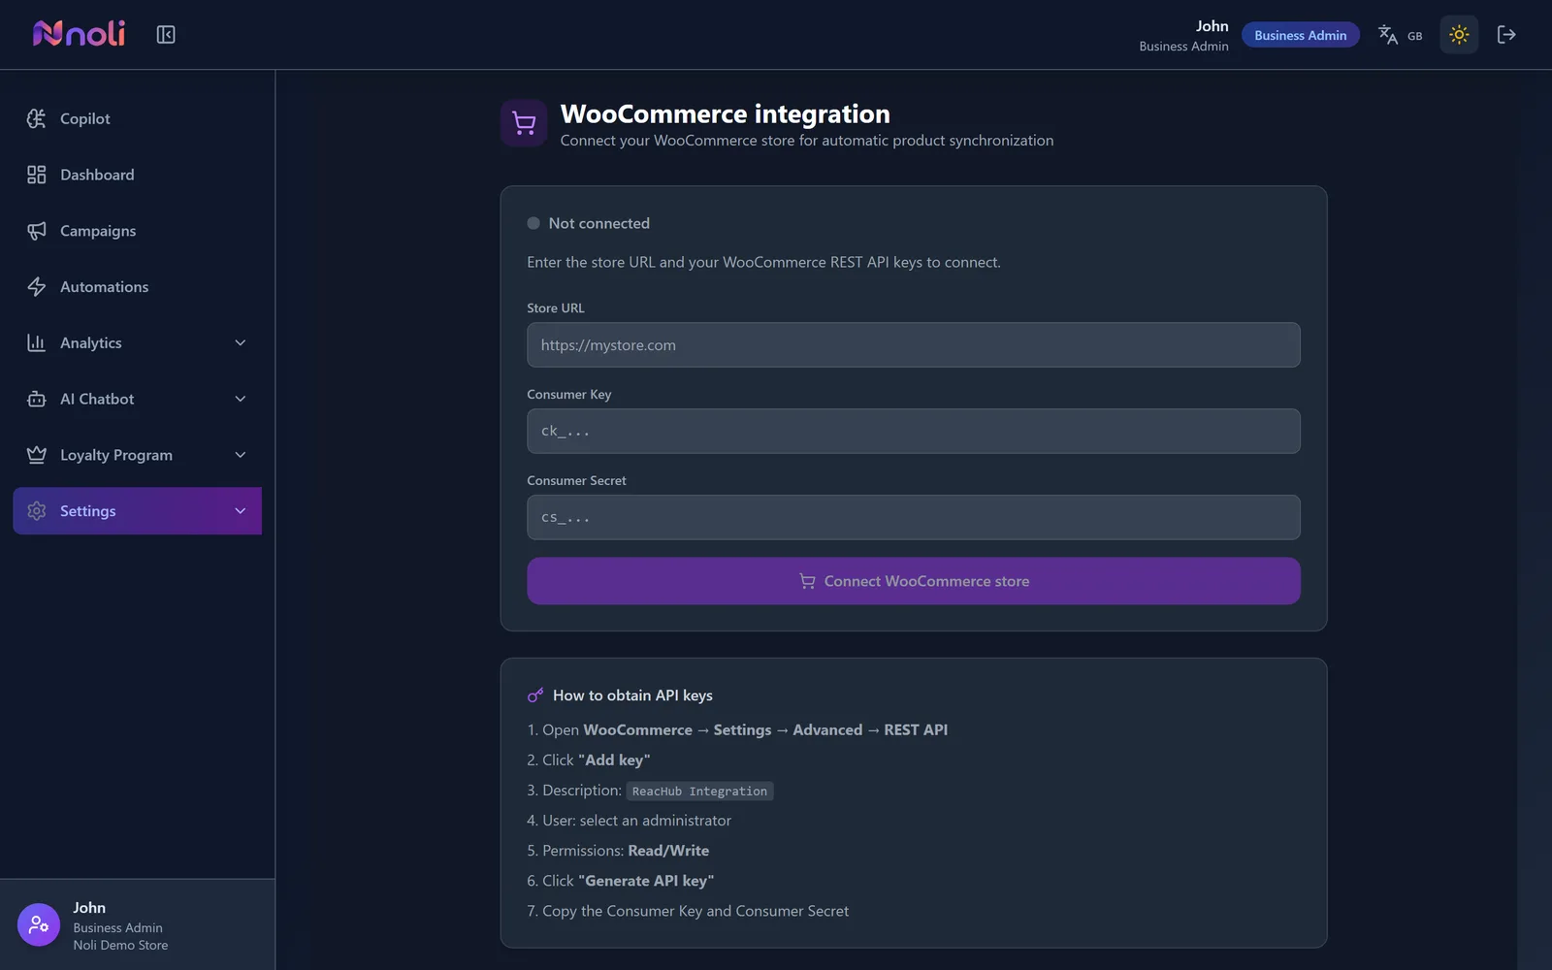The image size is (1552, 970).
Task: Click the Loyalty Program crown icon
Action: point(37,455)
